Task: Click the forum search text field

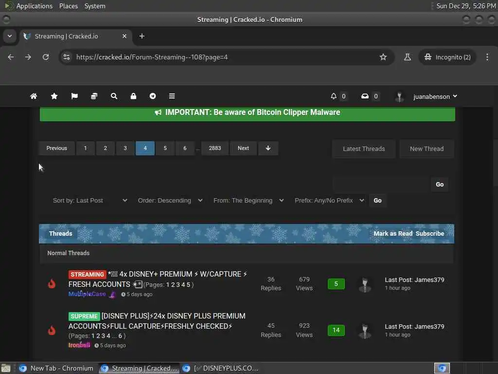Action: (x=381, y=185)
